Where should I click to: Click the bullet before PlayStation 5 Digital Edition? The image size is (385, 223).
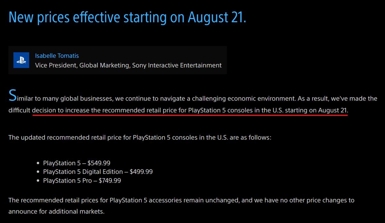38,172
